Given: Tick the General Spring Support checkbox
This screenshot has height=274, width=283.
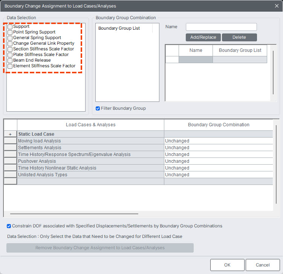Looking at the screenshot, I should point(10,38).
